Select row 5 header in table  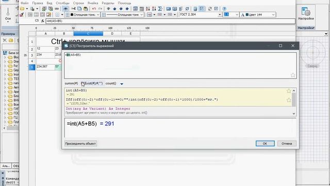32,67
